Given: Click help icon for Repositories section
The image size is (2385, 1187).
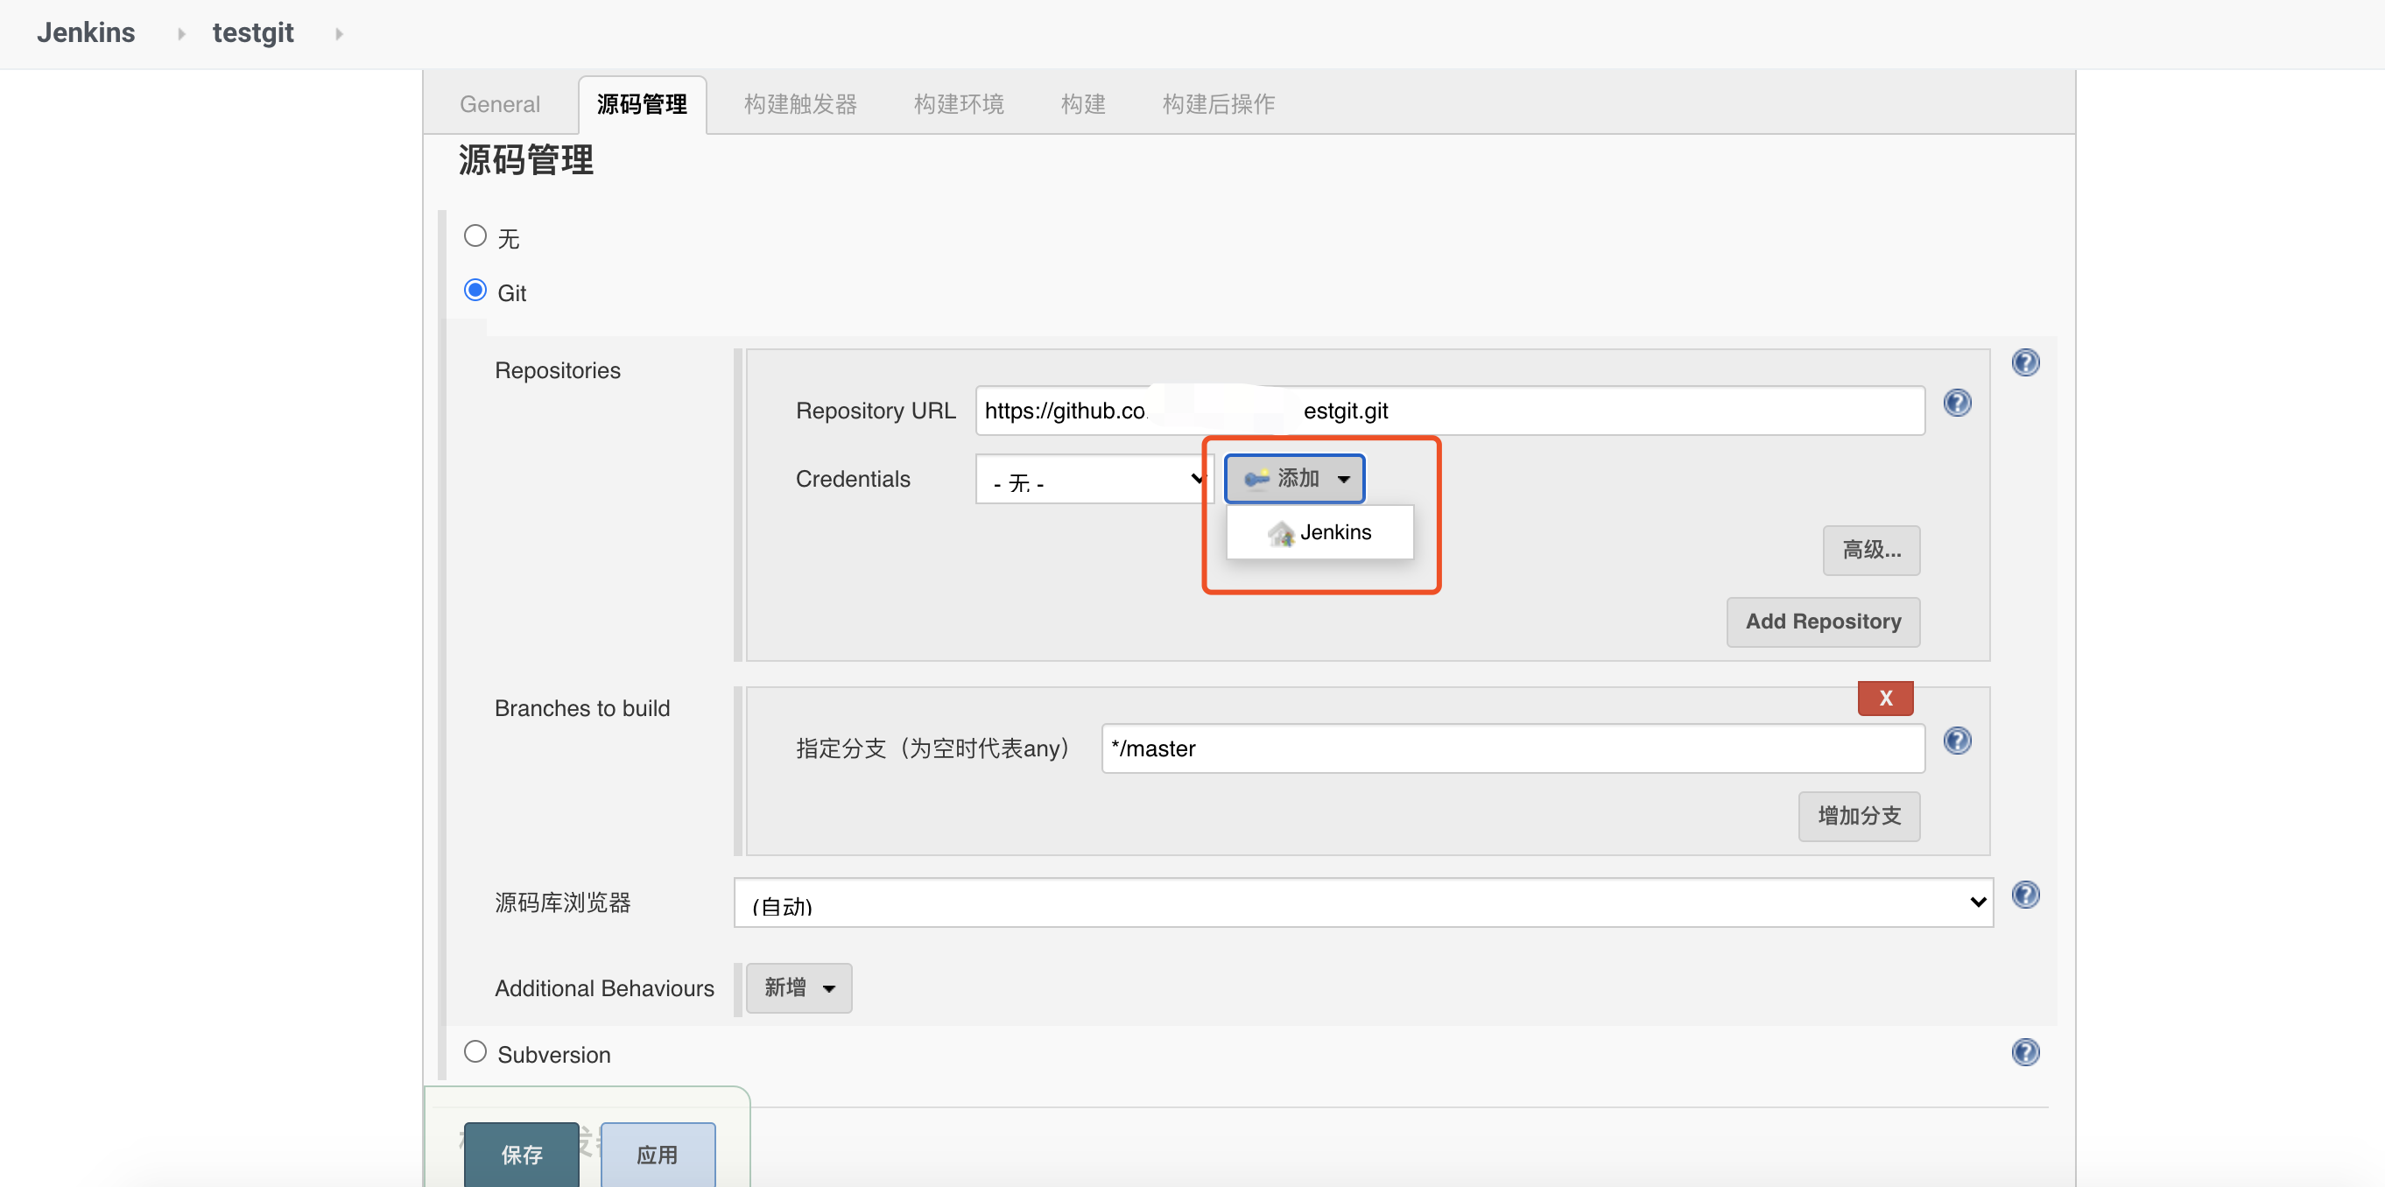Looking at the screenshot, I should pos(2025,362).
